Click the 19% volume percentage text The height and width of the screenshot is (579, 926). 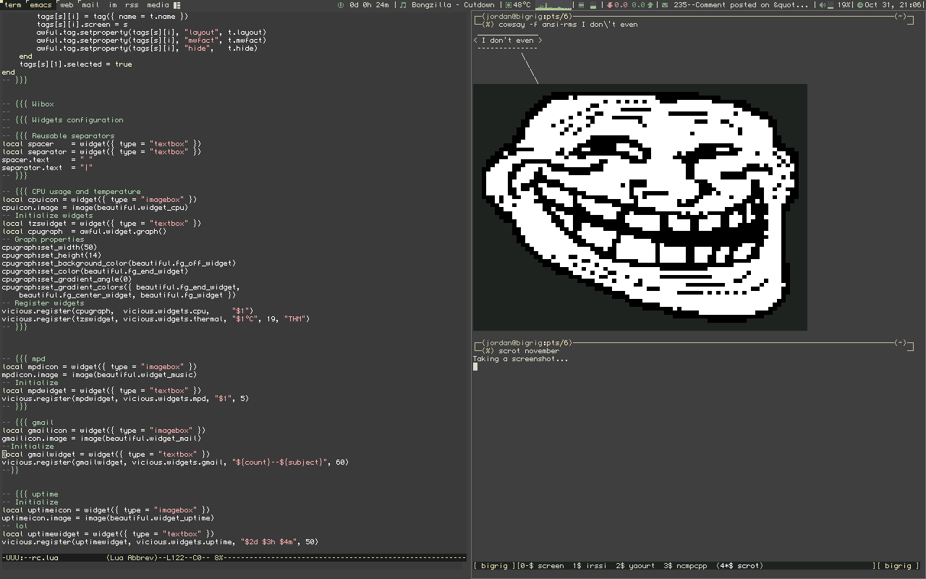[x=844, y=4]
